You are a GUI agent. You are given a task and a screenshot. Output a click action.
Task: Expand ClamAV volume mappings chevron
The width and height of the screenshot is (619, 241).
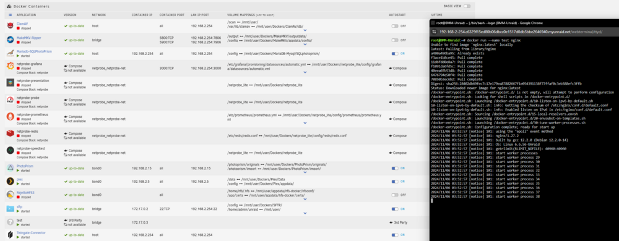pyautogui.click(x=305, y=31)
